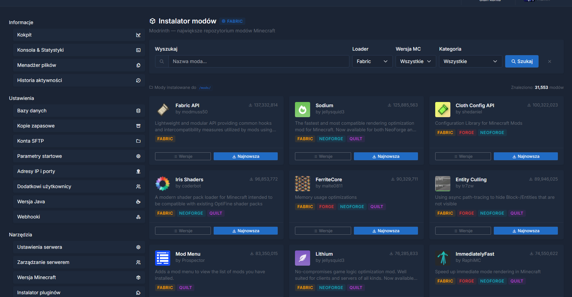Click the Entity Culling thumbnail
572x297 pixels.
point(442,184)
